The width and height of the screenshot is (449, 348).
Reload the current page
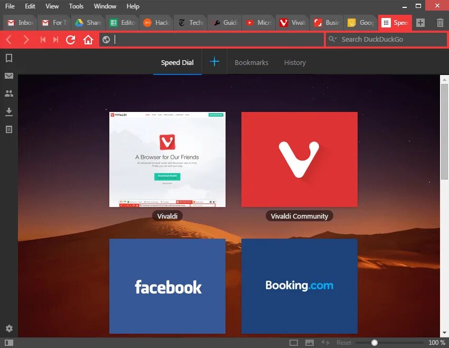pos(70,40)
